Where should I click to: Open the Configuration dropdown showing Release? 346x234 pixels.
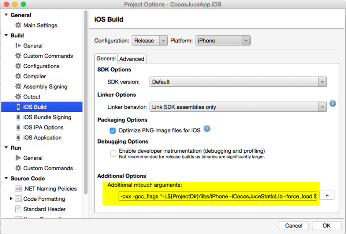150,41
